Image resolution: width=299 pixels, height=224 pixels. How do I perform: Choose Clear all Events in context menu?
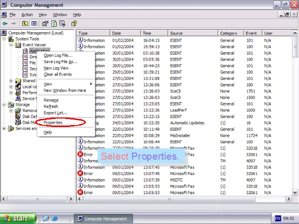[x=66, y=74]
